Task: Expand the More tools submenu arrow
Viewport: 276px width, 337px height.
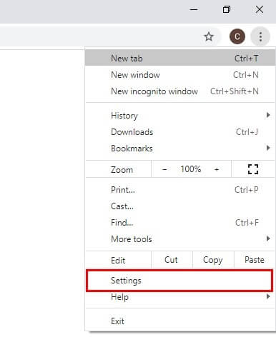Action: coord(268,238)
